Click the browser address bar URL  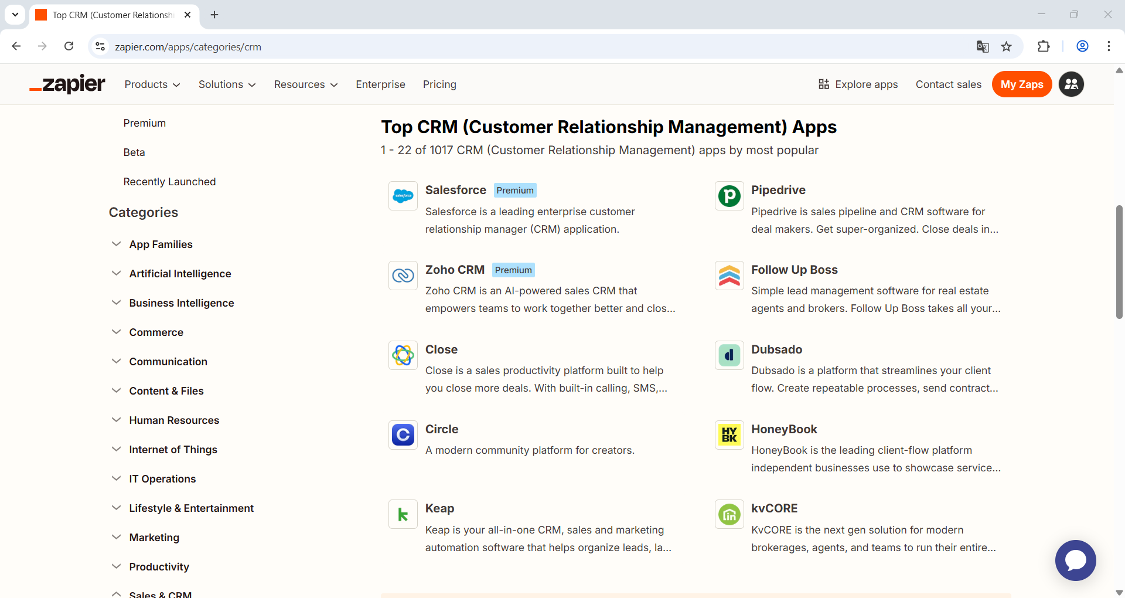[188, 47]
